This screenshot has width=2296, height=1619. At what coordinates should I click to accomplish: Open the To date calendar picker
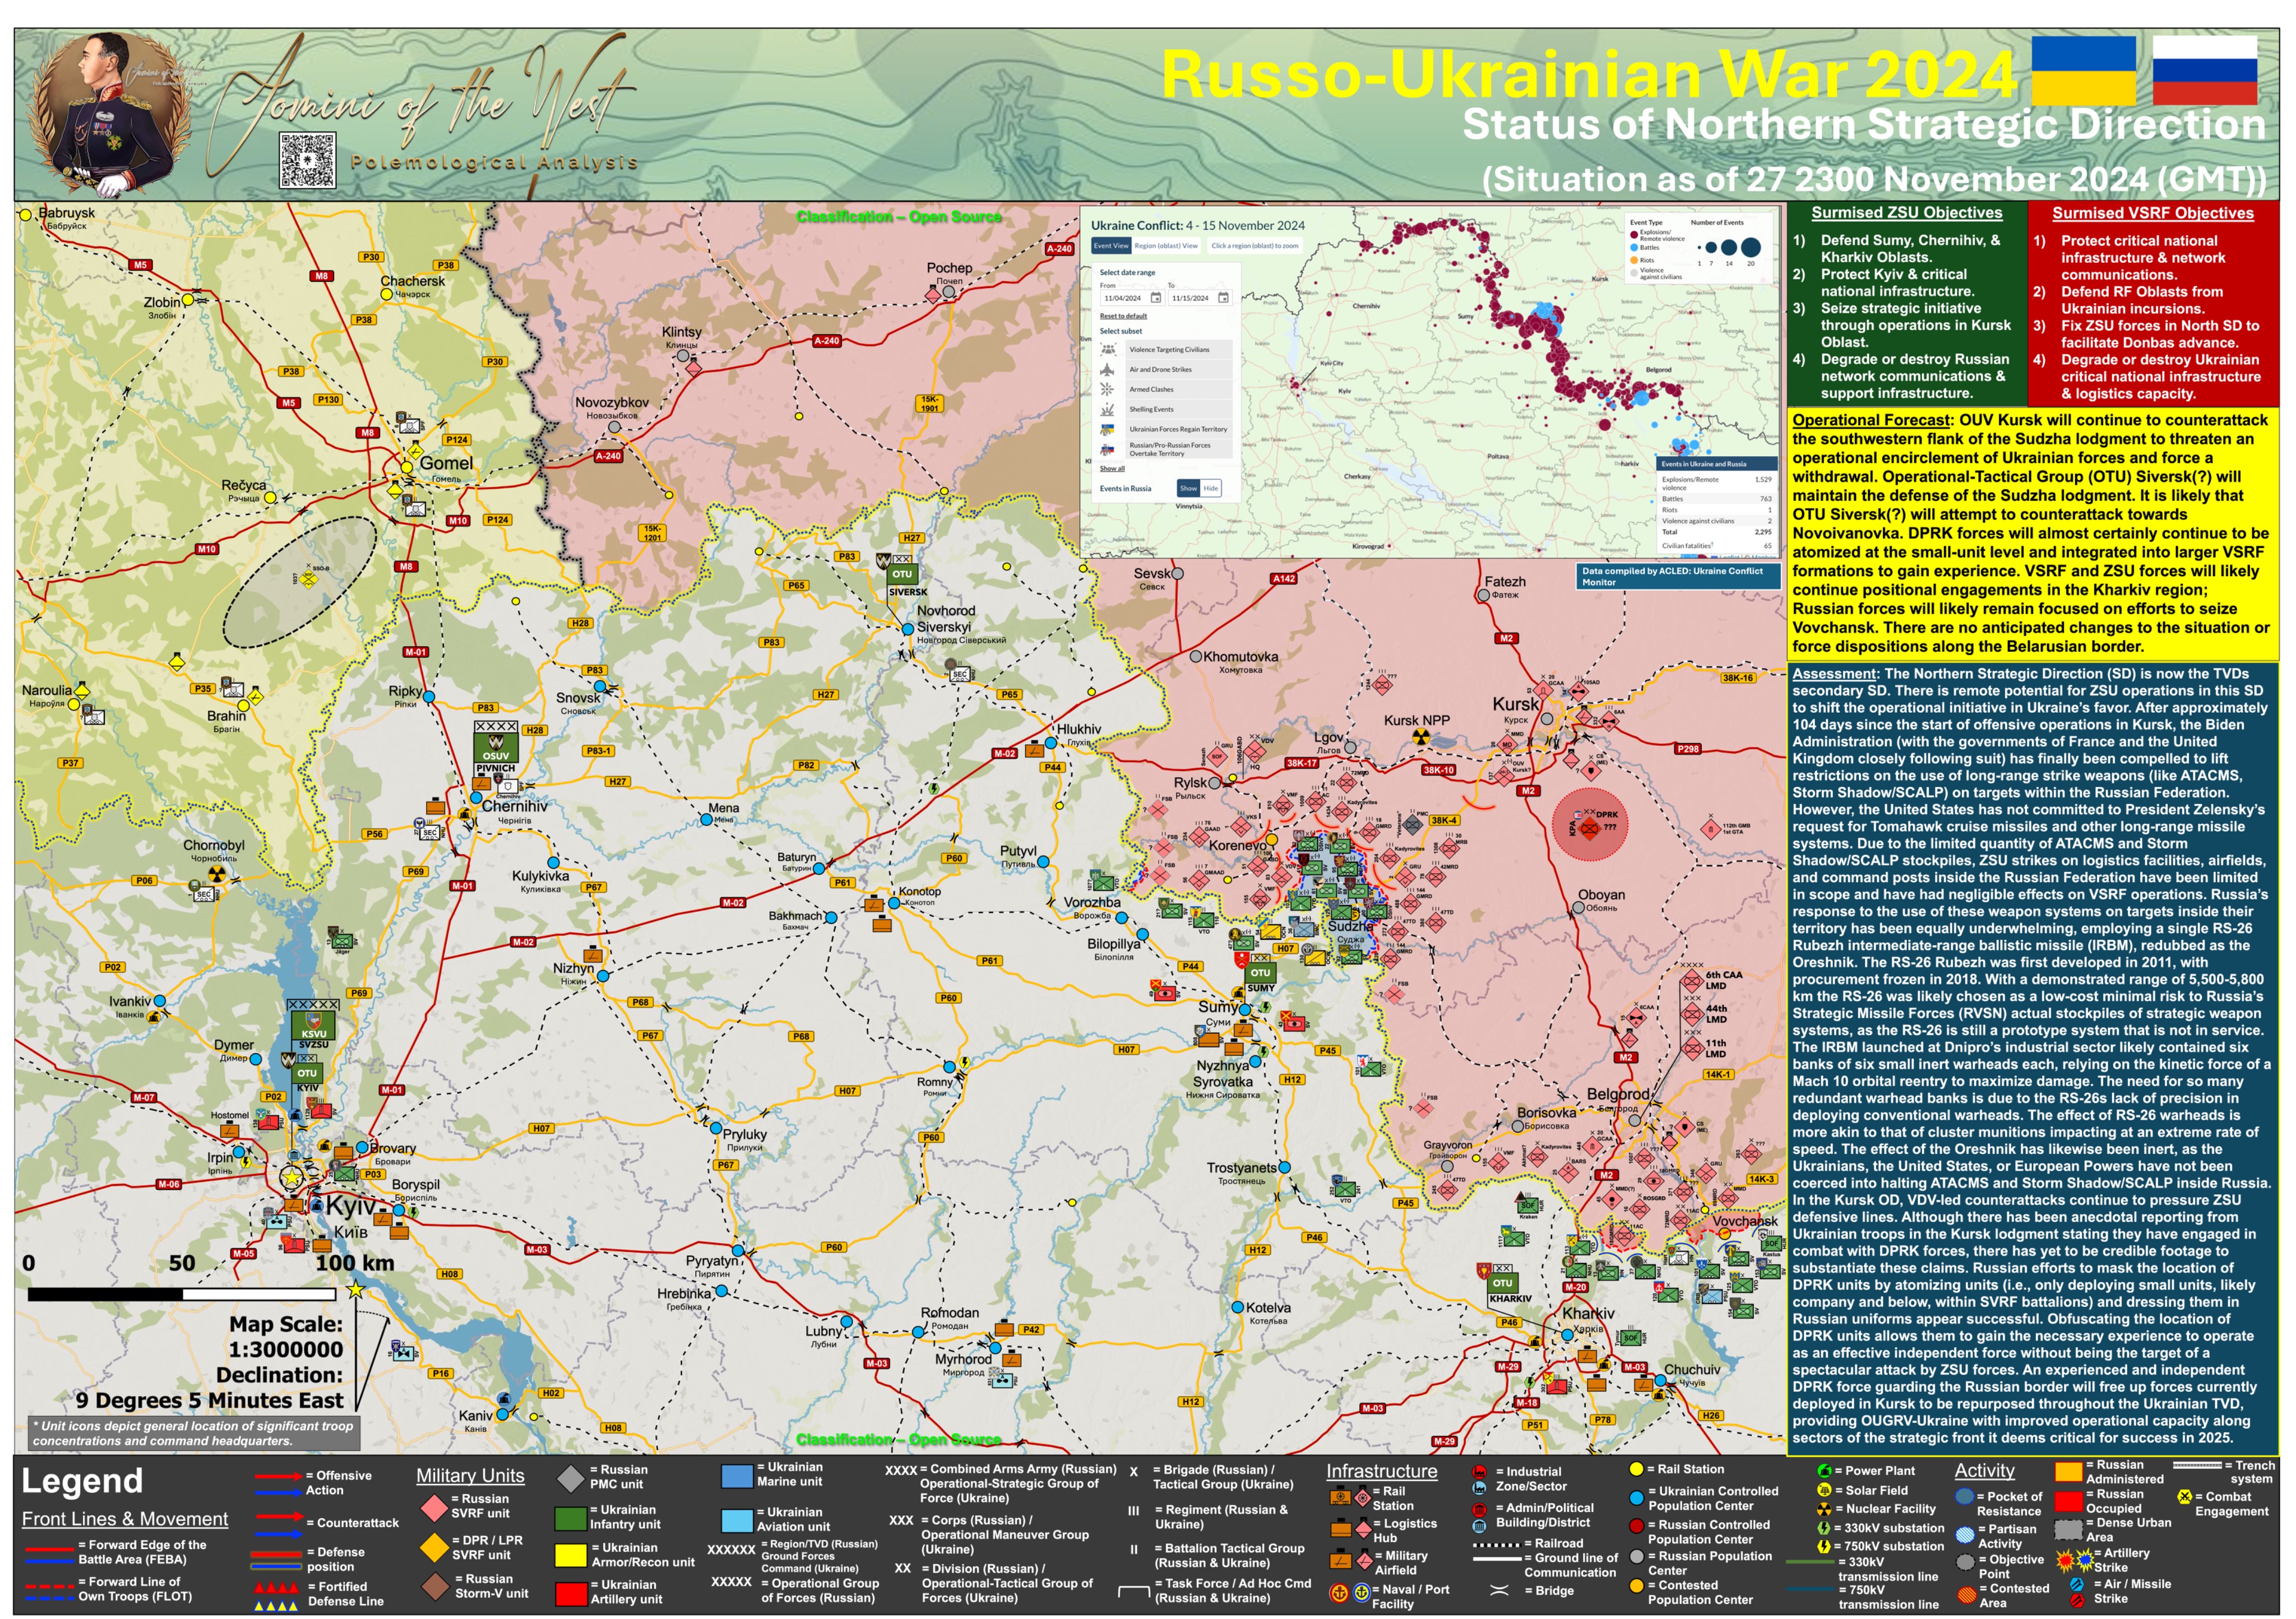pos(1223,298)
